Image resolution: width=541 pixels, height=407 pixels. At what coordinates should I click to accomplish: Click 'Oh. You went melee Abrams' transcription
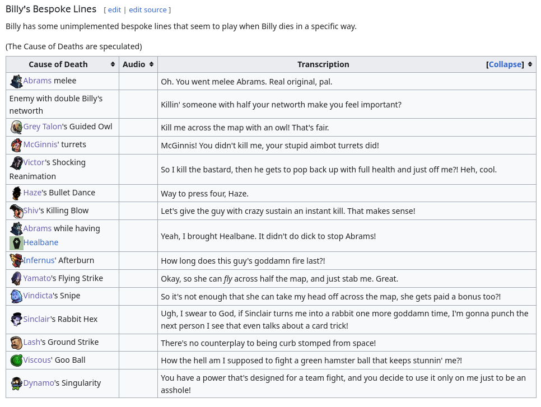[x=246, y=82]
